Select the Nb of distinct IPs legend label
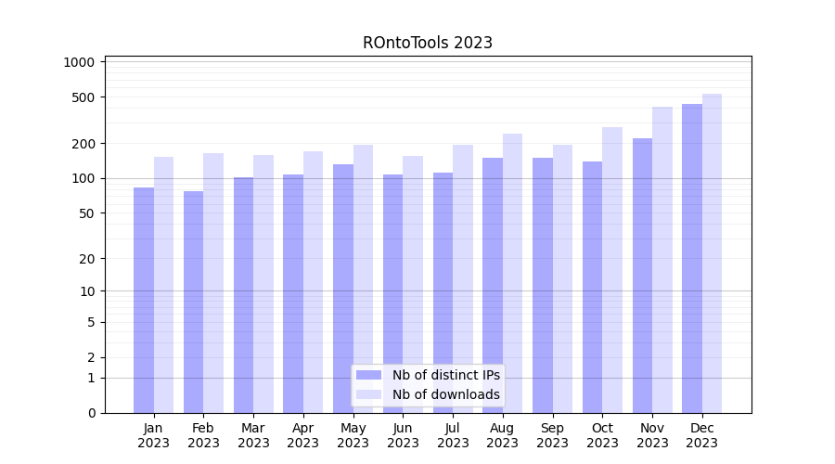The image size is (835, 464). pyautogui.click(x=445, y=375)
